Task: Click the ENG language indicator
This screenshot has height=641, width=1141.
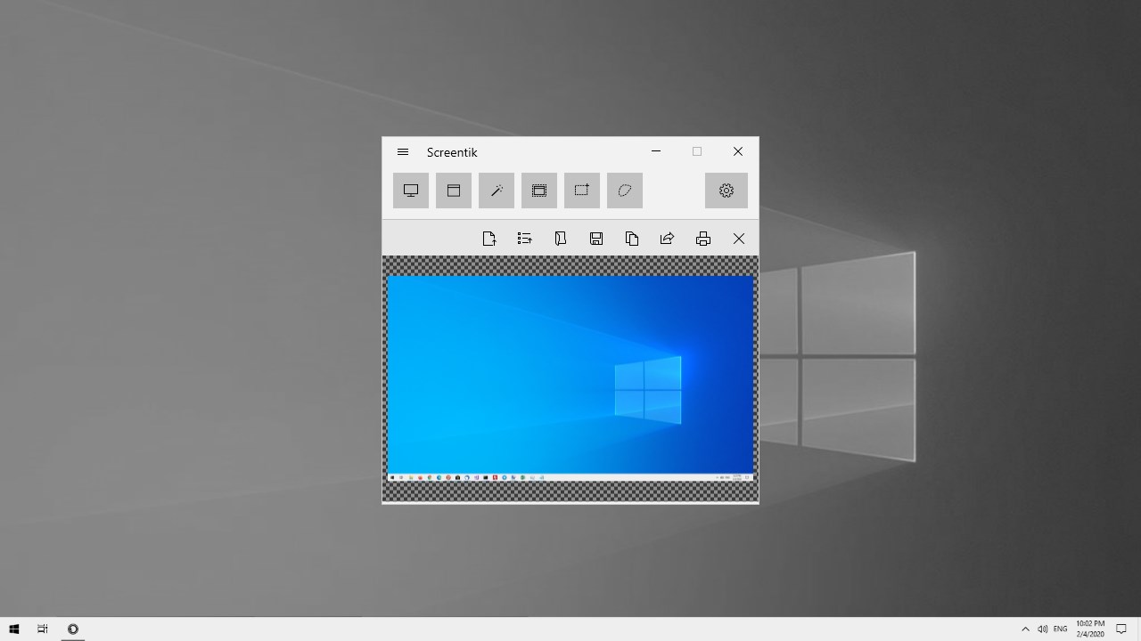Action: 1060,629
